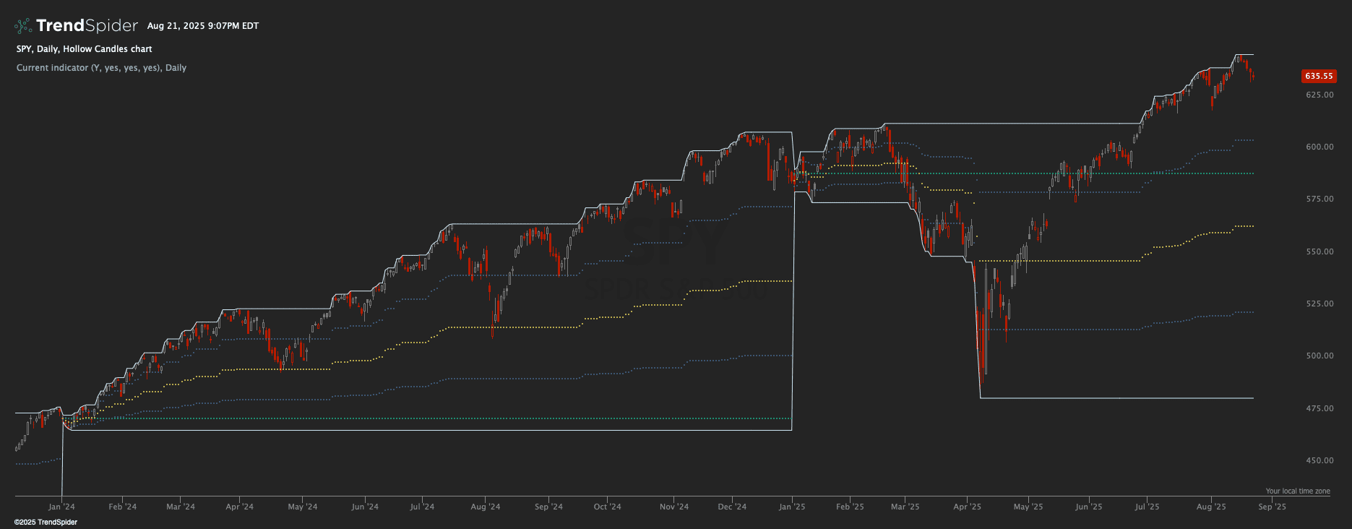Click the Feb '25 date axis label
Viewport: 1352px width, 529px height.
click(x=851, y=507)
